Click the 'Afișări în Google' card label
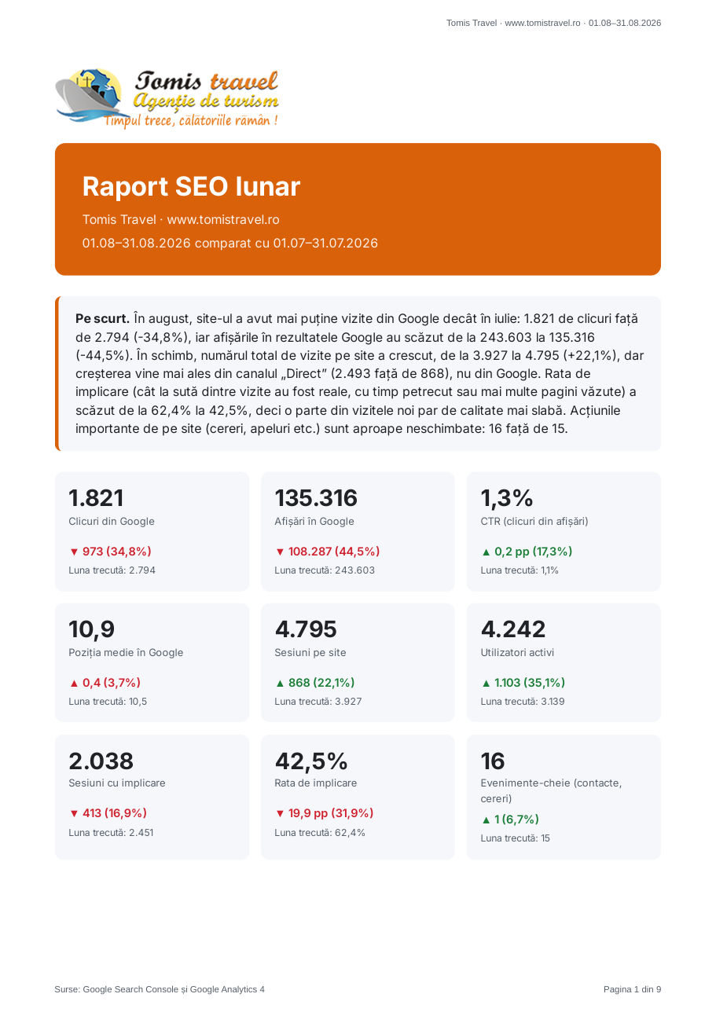 314,521
